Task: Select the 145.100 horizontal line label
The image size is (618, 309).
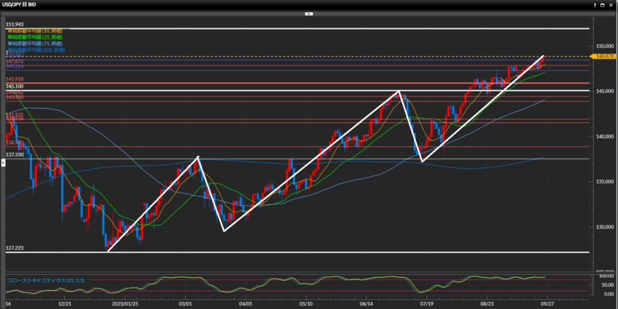Action: [x=15, y=86]
